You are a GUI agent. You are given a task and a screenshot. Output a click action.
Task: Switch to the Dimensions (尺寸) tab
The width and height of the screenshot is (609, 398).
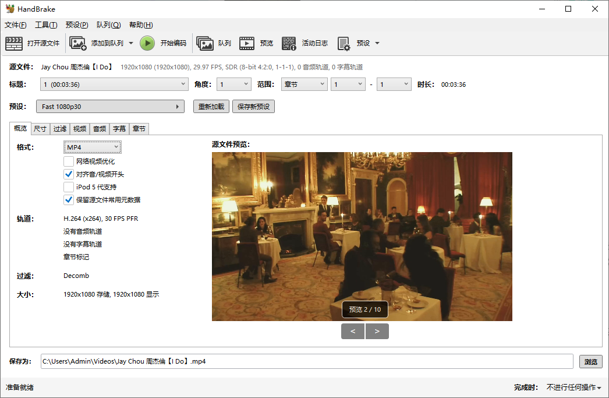coord(40,129)
